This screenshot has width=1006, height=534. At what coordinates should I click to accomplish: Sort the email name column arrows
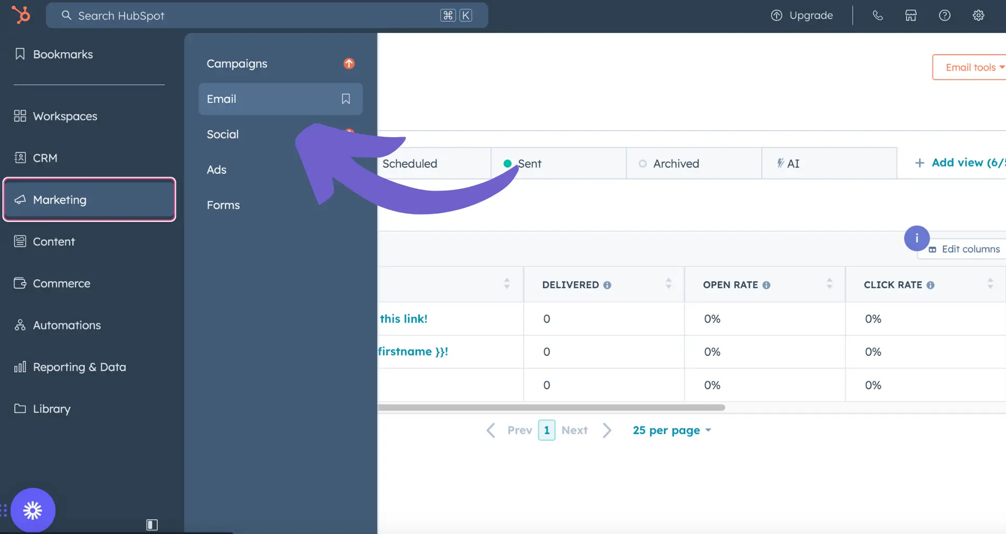pos(507,284)
